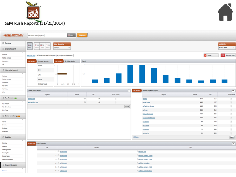This screenshot has width=236, height=177.
Task: Expand the Backlinks sidebar section
Action: [13, 137]
